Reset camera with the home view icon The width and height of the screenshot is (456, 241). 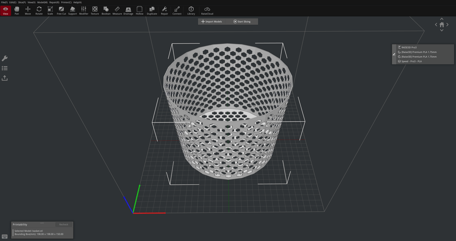pos(442,25)
